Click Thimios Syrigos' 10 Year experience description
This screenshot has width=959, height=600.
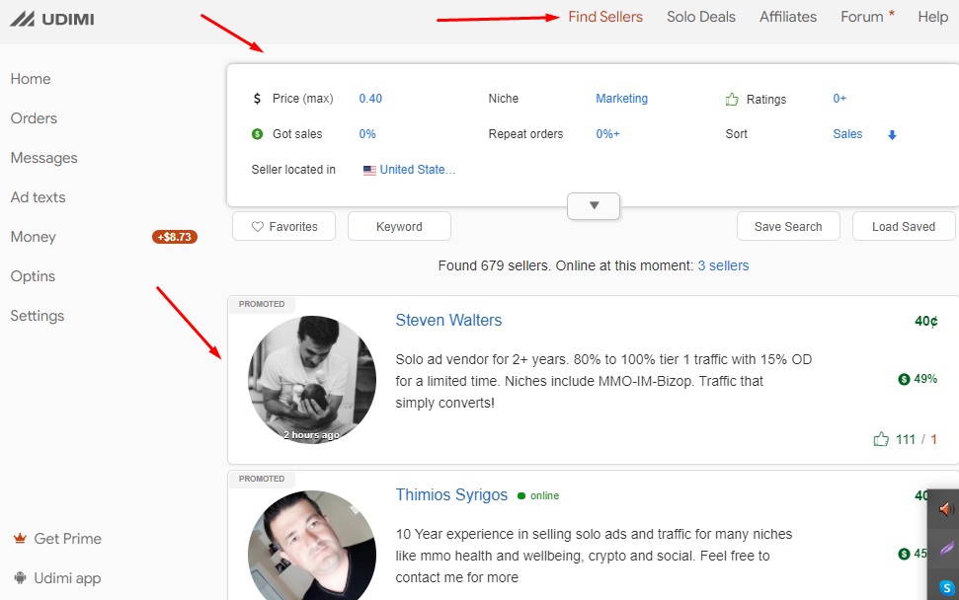tap(594, 556)
